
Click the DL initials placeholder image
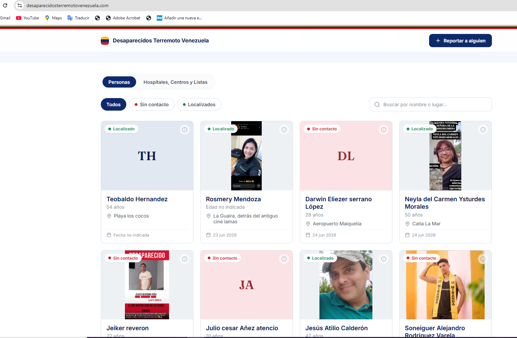346,156
